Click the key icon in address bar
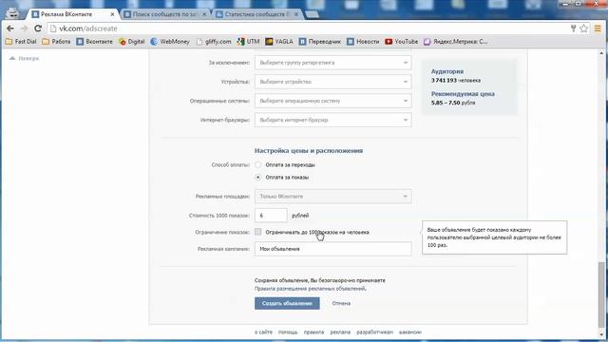Viewport: 608px width, 342px height. click(573, 28)
